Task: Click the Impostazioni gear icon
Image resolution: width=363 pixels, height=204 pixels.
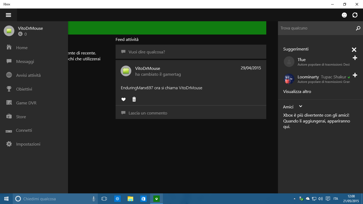Action: pos(9,144)
